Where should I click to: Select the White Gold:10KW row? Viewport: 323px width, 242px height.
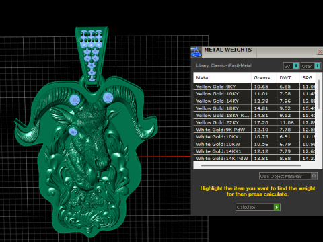pos(254,144)
